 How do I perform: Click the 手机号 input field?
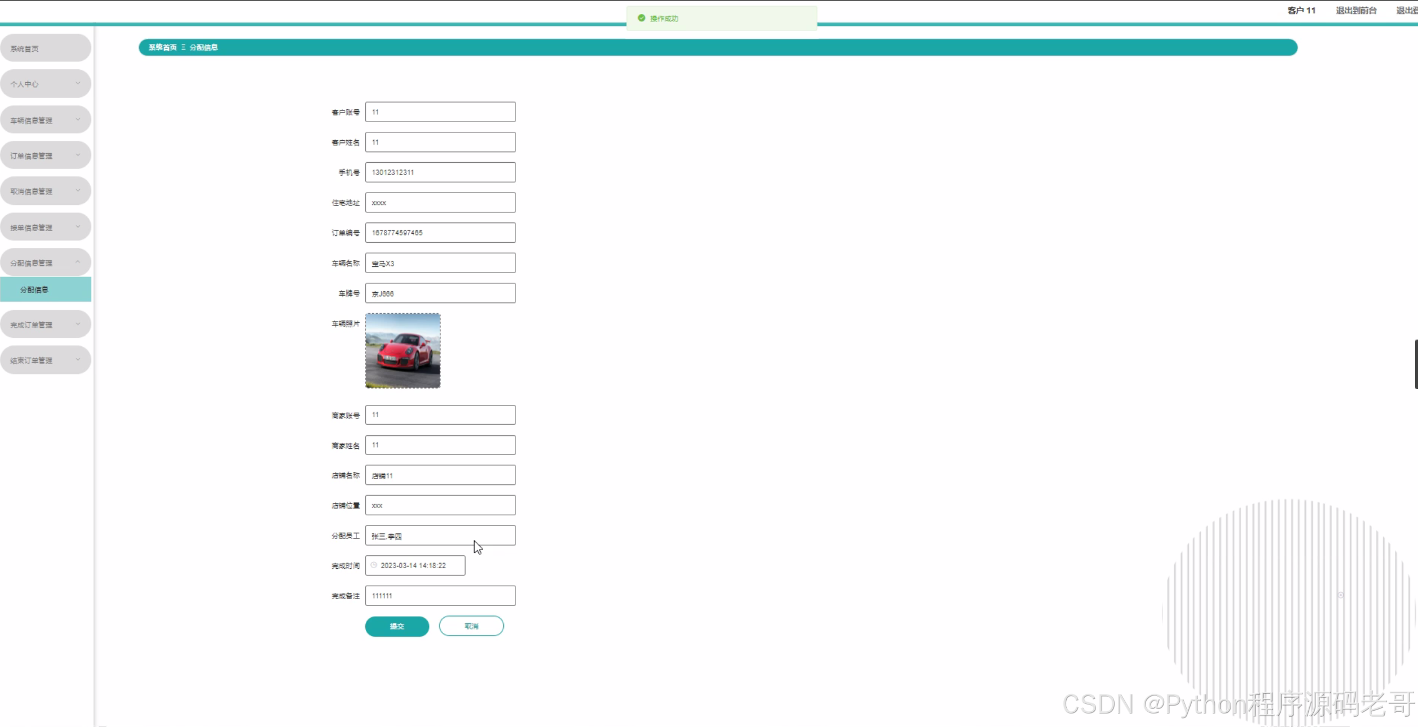click(440, 172)
